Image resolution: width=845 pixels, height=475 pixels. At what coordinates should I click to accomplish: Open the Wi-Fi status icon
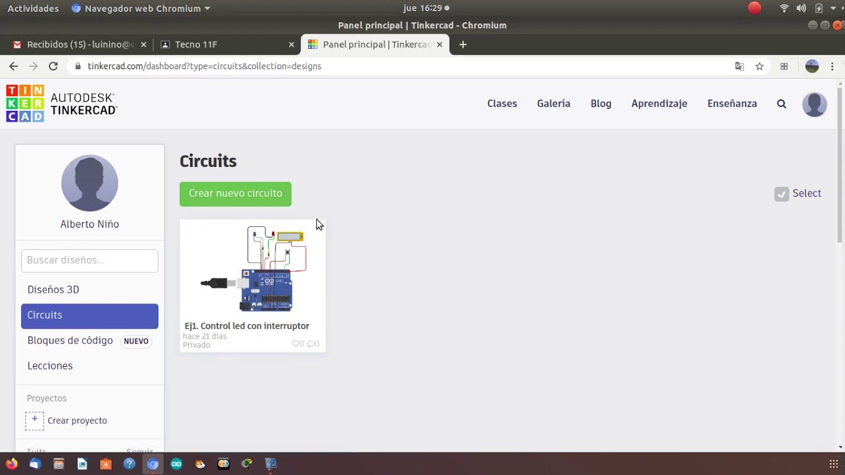click(x=784, y=8)
